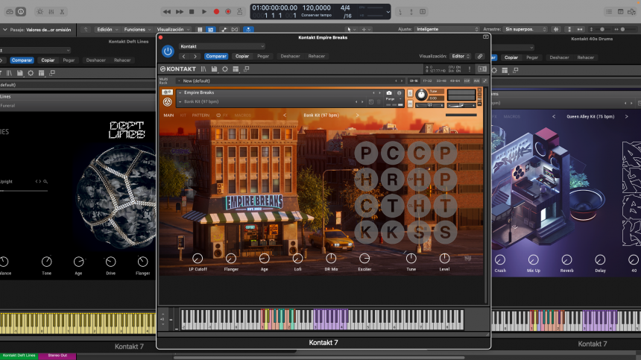Toggle the Kontakt plug-in power button

pos(168,51)
